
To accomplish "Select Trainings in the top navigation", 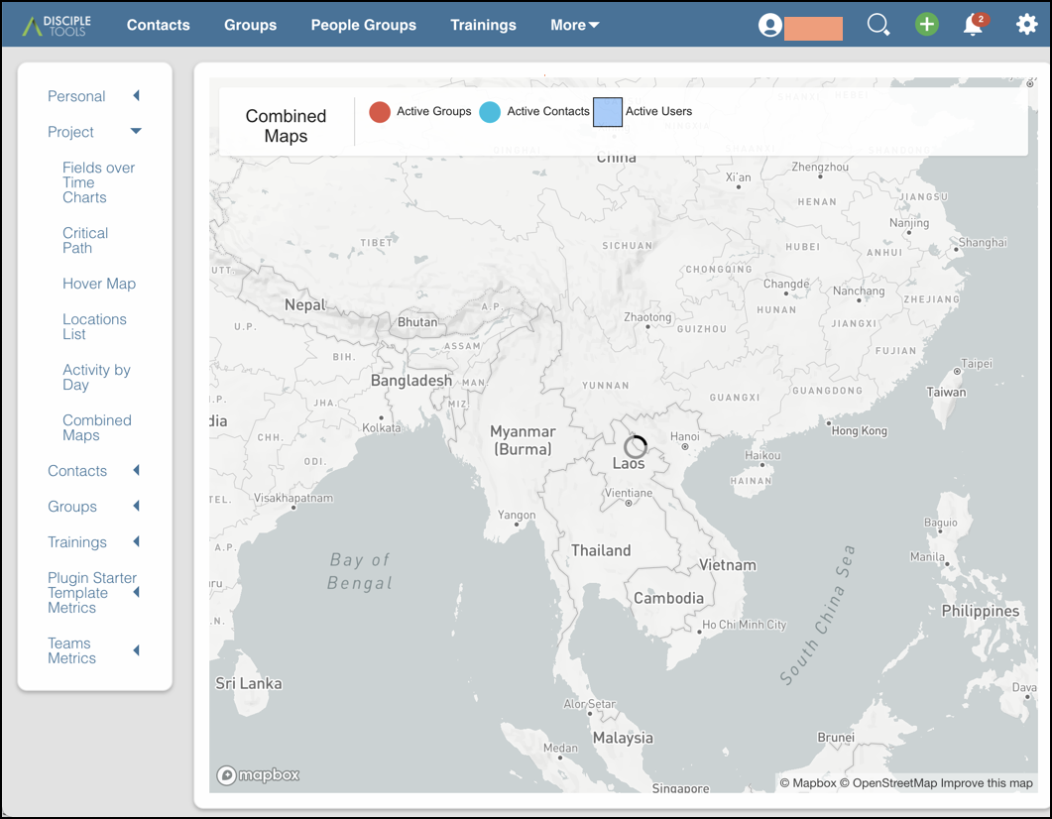I will [x=483, y=25].
